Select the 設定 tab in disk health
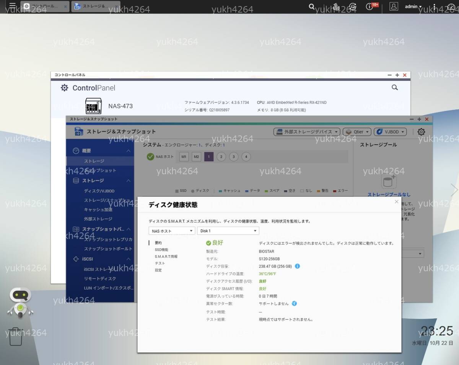 click(x=158, y=270)
